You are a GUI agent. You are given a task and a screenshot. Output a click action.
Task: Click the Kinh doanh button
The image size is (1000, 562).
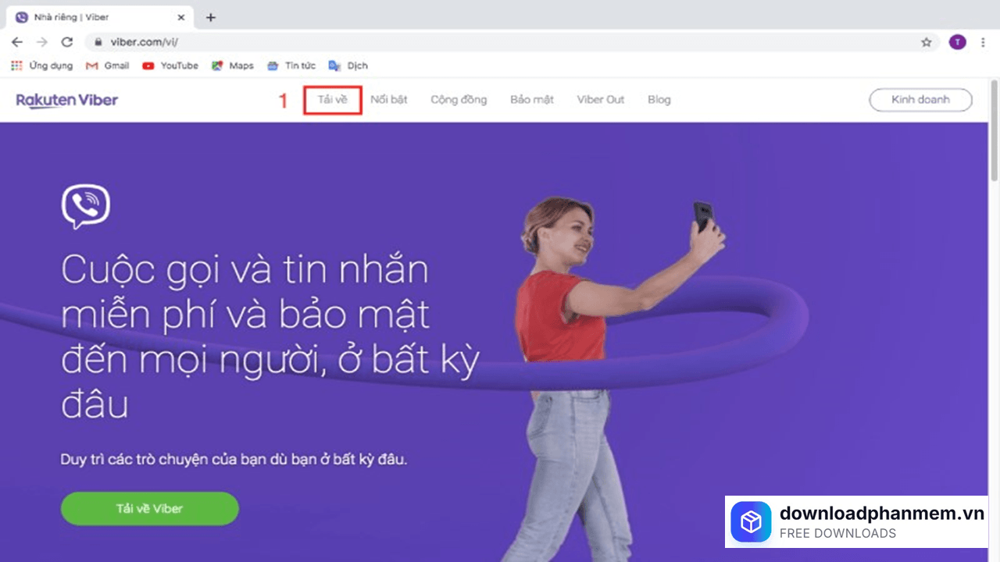[x=920, y=100]
